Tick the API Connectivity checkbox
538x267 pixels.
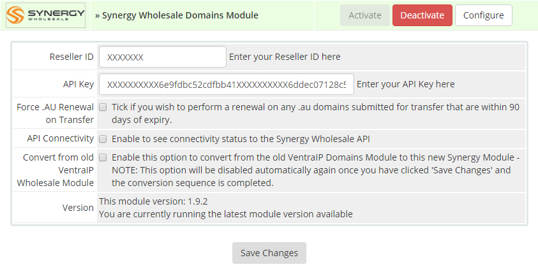[103, 138]
